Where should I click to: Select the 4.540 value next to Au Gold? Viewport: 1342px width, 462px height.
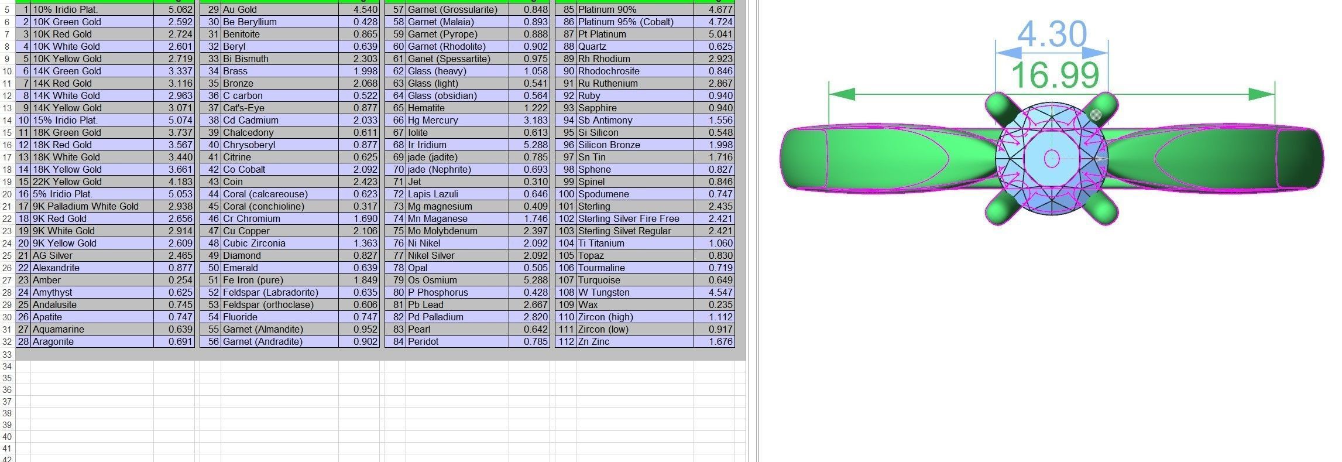coord(359,9)
